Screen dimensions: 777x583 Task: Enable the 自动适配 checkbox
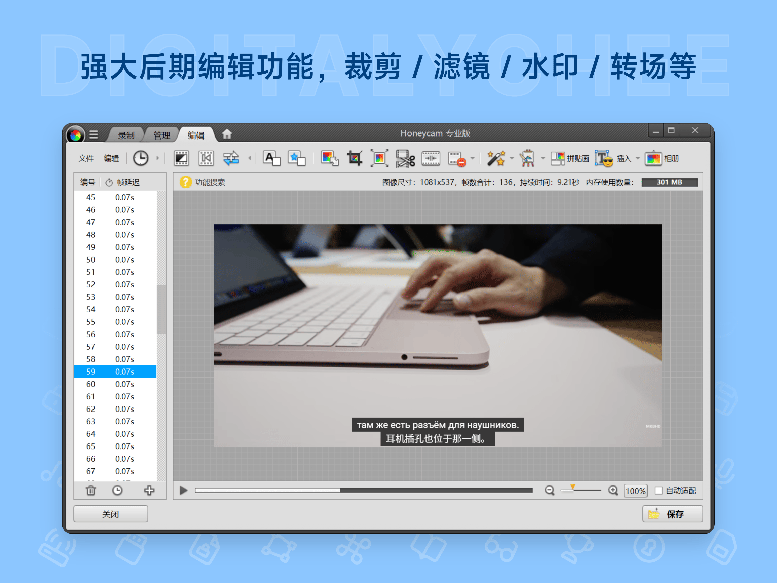[x=659, y=491]
